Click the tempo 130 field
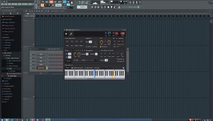 (58, 5)
